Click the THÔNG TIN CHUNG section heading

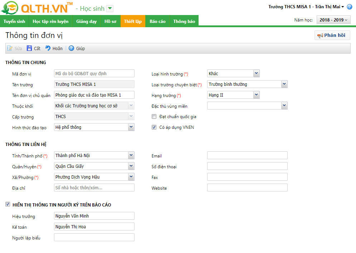coord(26,63)
